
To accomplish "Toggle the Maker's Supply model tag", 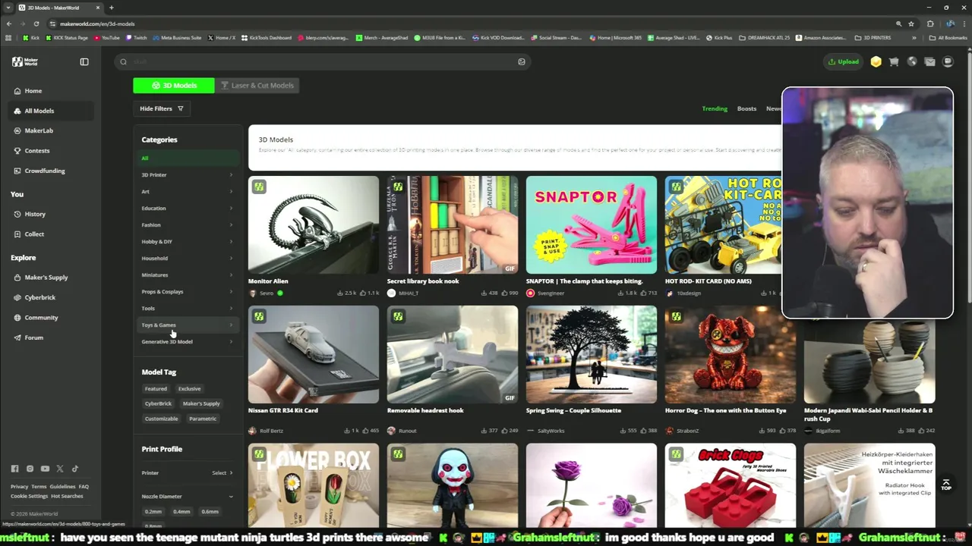I will [201, 403].
